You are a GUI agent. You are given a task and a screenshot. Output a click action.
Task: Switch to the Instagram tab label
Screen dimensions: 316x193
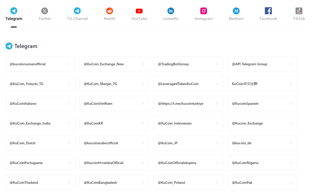(x=204, y=19)
